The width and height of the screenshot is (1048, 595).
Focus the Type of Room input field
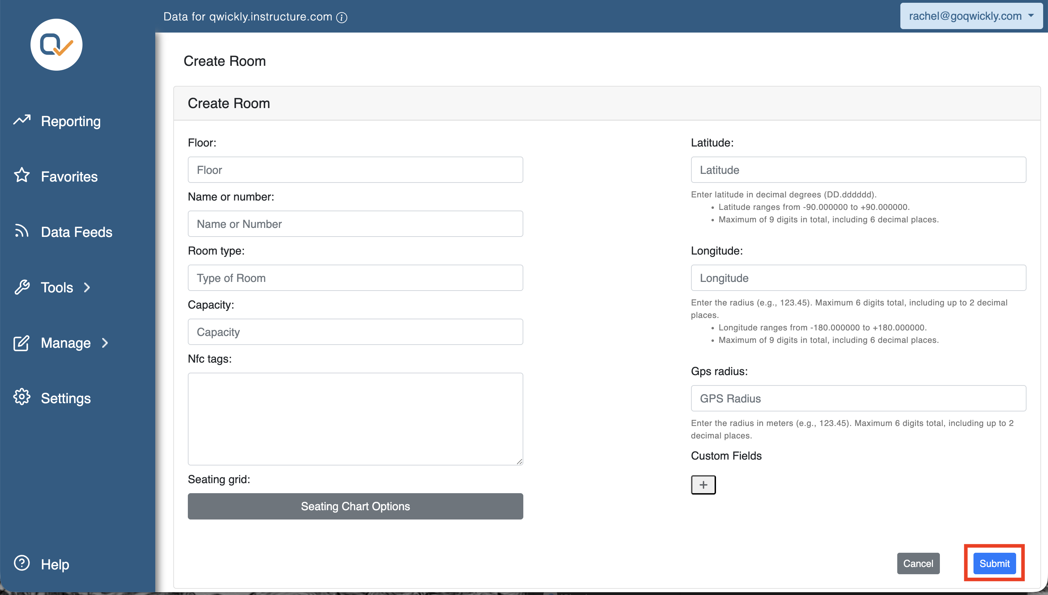click(355, 277)
